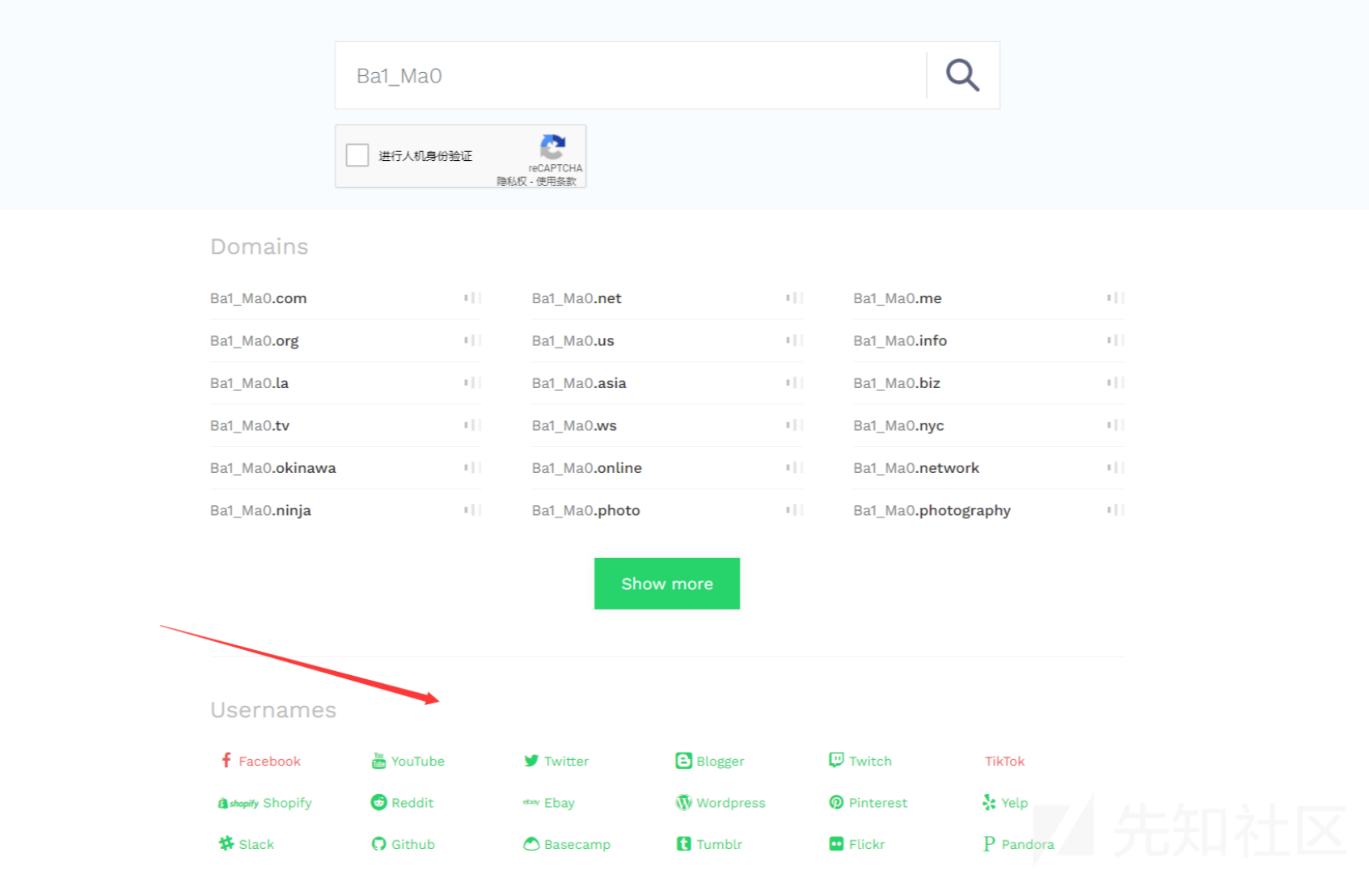Check username on Github

coord(403,844)
